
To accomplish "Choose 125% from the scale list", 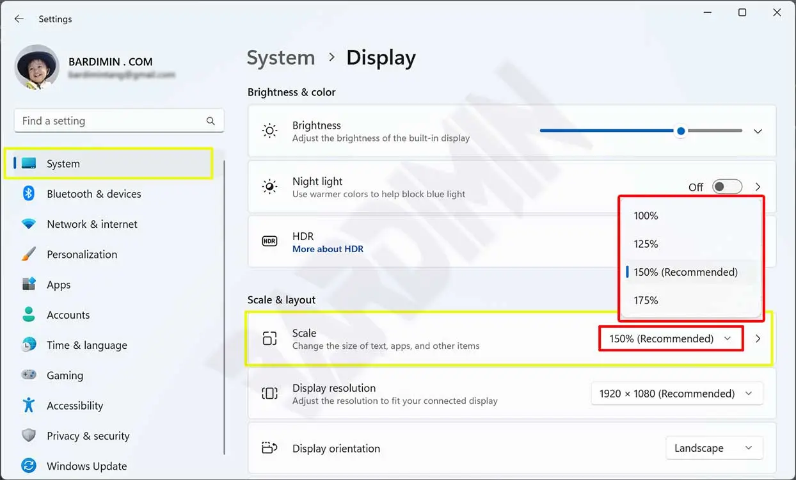I will (x=646, y=244).
